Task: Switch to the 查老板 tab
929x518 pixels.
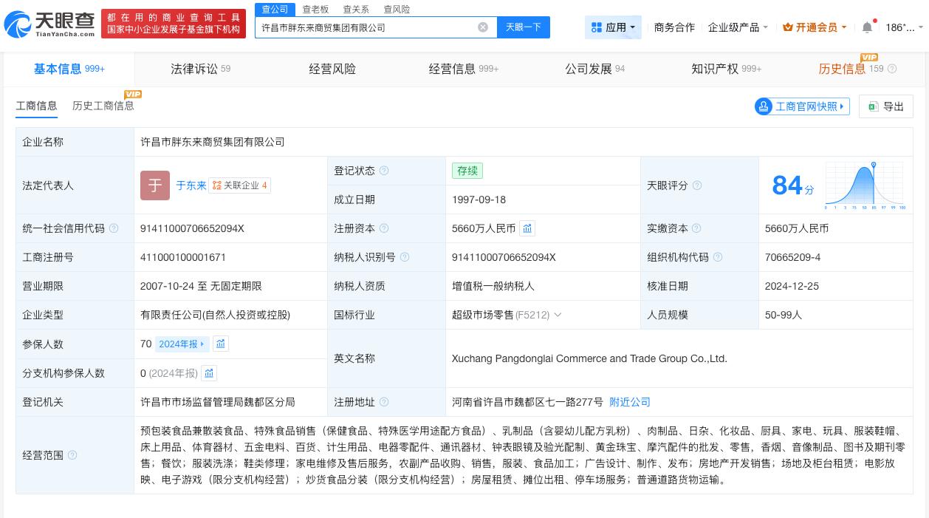Action: click(316, 9)
